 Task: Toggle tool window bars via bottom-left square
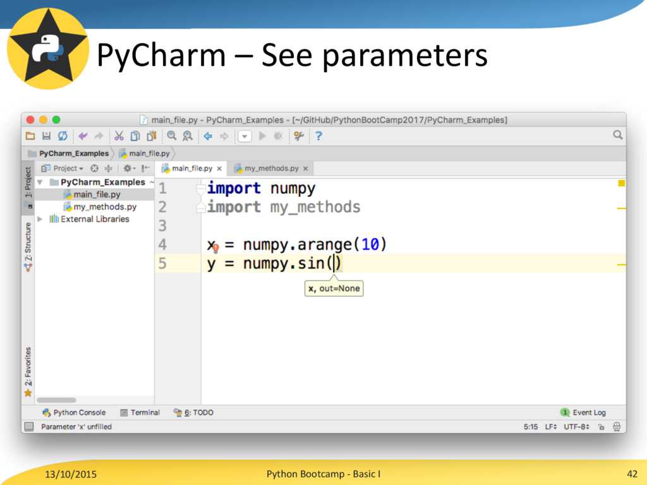tap(29, 426)
